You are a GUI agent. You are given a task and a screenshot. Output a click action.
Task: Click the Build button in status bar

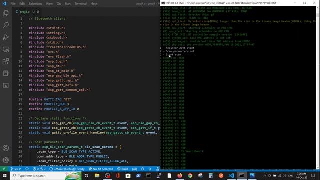pos(123,169)
